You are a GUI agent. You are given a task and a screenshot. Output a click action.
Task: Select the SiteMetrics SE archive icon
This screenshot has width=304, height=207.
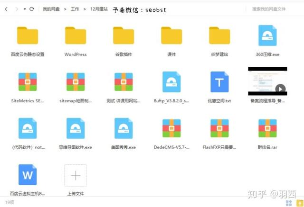click(x=28, y=82)
